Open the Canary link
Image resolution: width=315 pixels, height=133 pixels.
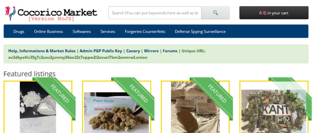(133, 51)
